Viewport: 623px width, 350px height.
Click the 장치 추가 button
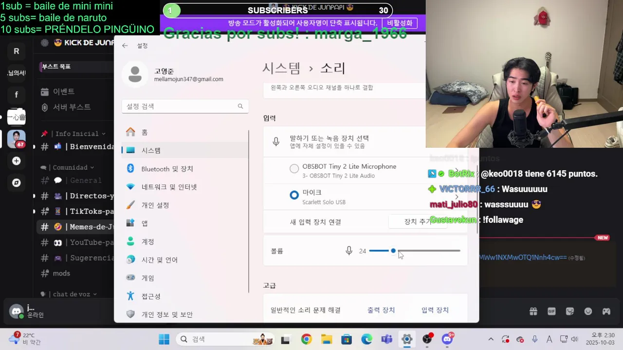417,222
